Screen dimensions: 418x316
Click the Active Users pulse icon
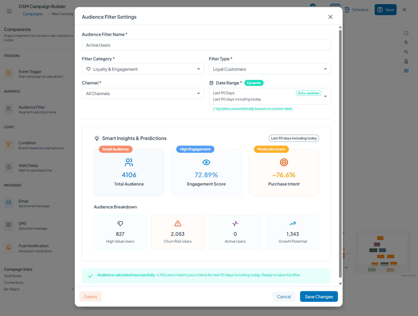tap(235, 223)
